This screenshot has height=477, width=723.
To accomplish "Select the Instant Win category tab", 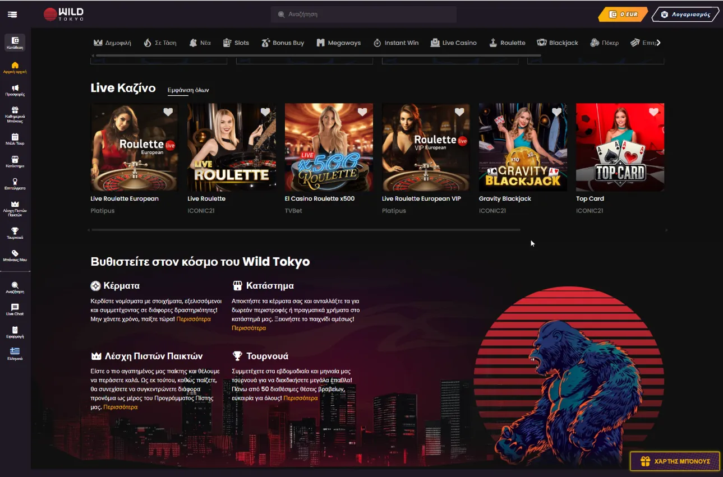I will coord(395,43).
